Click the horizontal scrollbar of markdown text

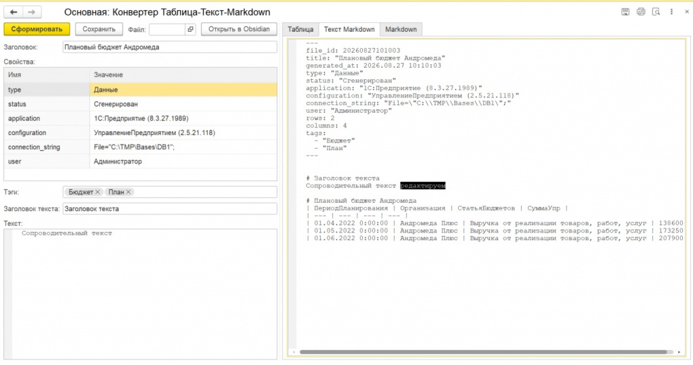coord(483,352)
